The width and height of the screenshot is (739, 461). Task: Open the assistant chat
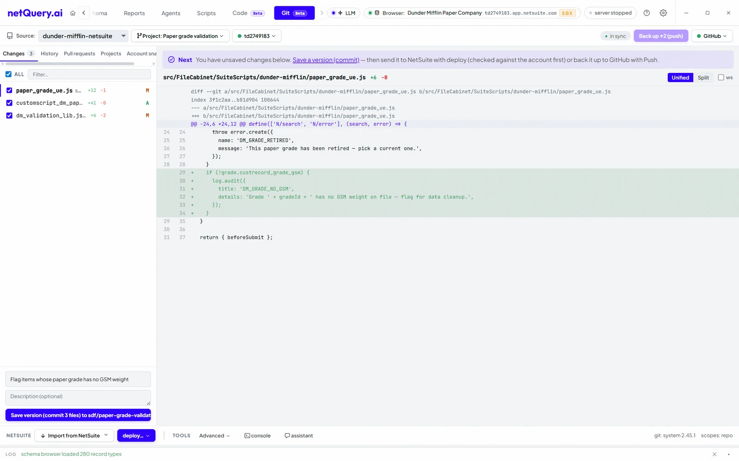[298, 436]
